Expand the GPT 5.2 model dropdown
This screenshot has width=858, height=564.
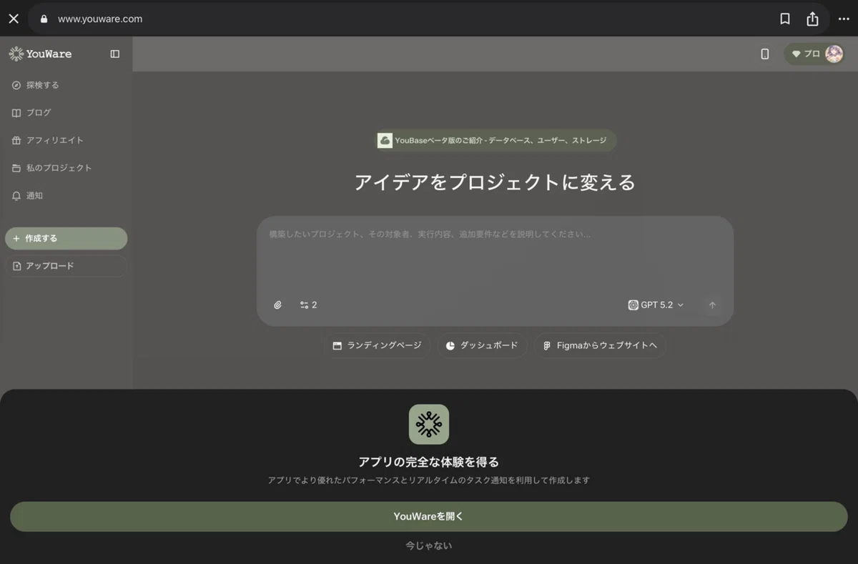pyautogui.click(x=656, y=305)
